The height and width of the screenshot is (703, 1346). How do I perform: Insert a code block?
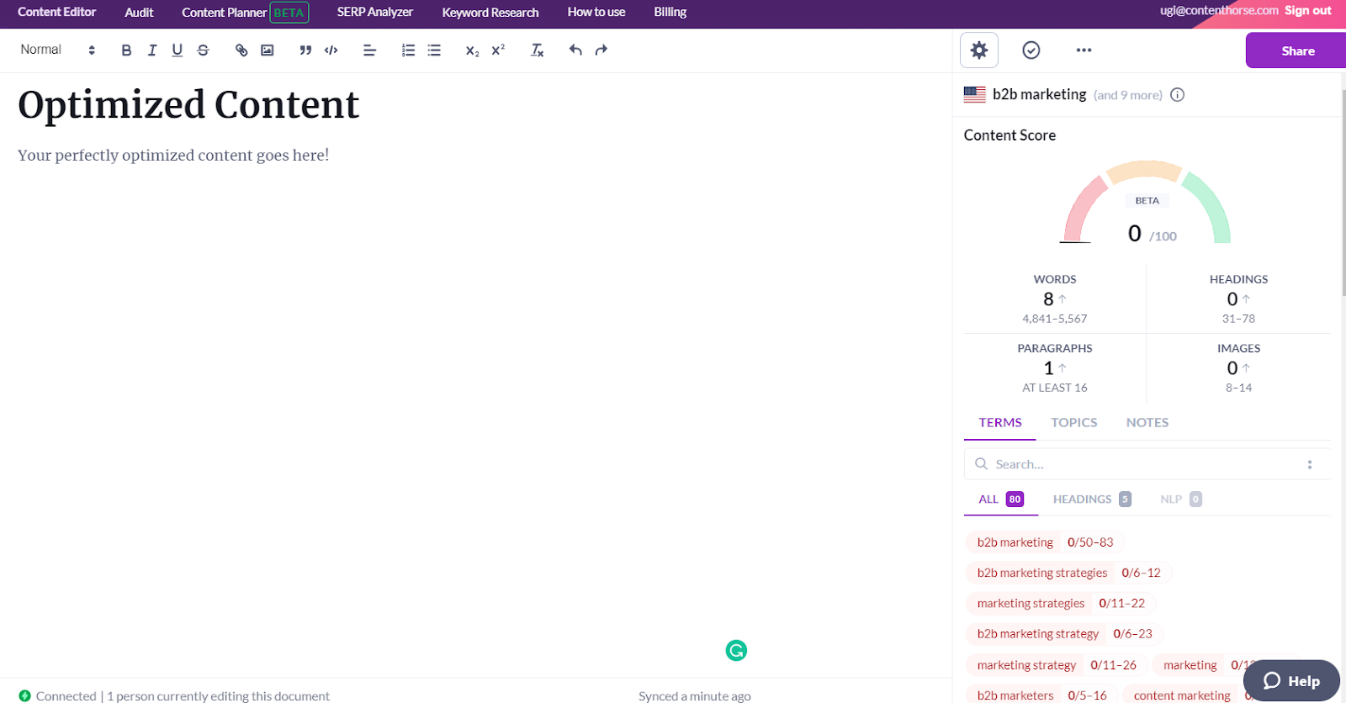click(331, 50)
